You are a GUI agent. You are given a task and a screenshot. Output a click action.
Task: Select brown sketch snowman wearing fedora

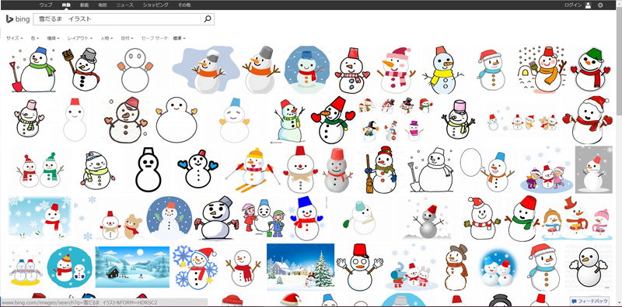tap(456, 267)
